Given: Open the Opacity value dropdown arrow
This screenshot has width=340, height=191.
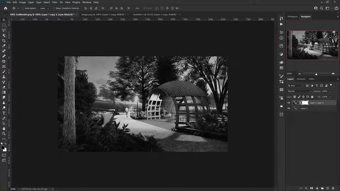Looking at the screenshot, I should click(x=330, y=91).
